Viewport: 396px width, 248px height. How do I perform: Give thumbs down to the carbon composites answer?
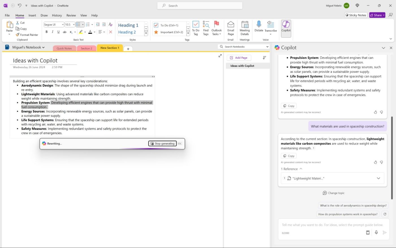click(x=381, y=162)
